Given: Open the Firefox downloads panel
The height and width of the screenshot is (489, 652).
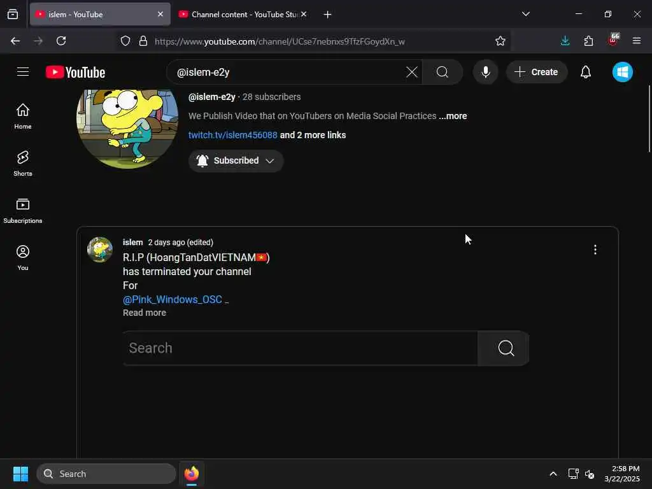Looking at the screenshot, I should [565, 41].
